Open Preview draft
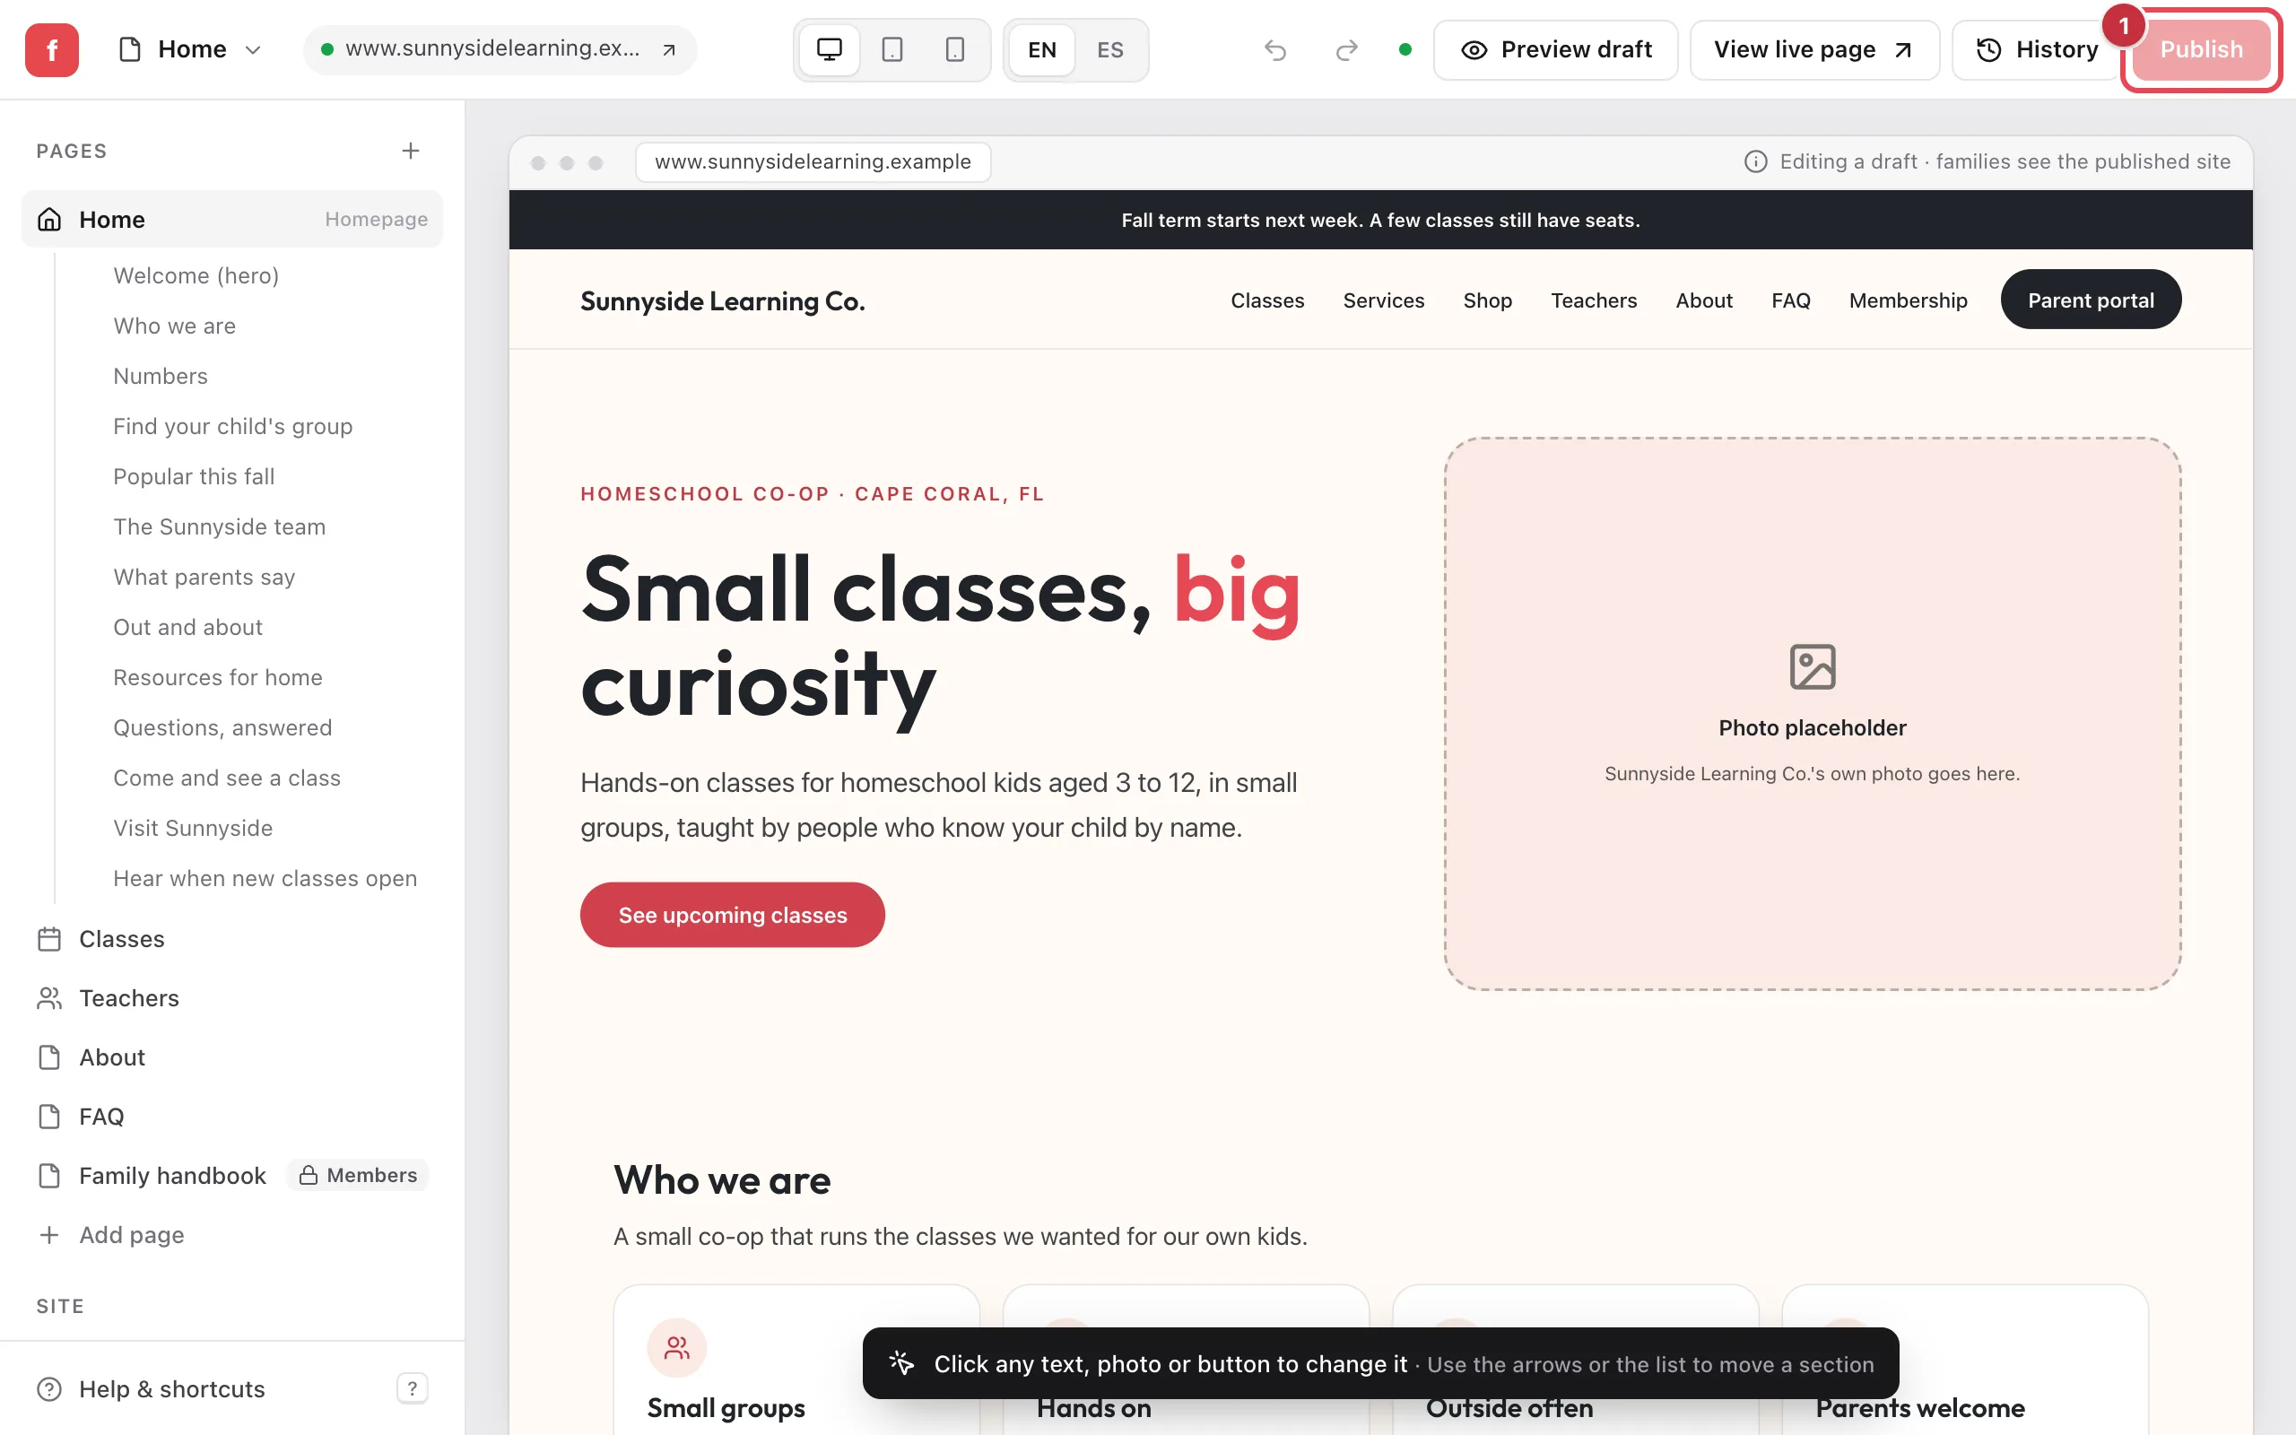This screenshot has width=2296, height=1435. (1555, 49)
